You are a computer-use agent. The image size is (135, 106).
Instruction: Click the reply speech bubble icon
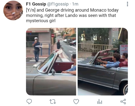[x=29, y=101]
